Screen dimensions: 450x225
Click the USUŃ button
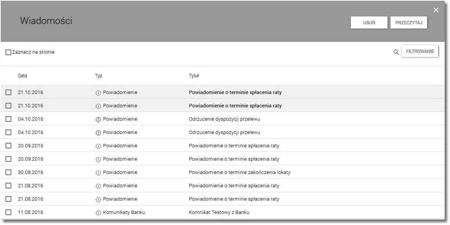point(369,23)
